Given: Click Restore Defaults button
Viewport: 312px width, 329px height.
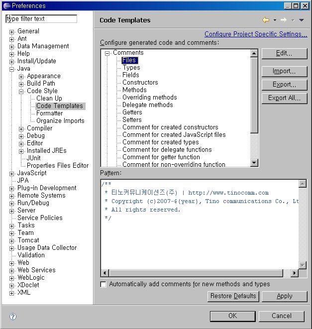Looking at the screenshot, I should 233,296.
